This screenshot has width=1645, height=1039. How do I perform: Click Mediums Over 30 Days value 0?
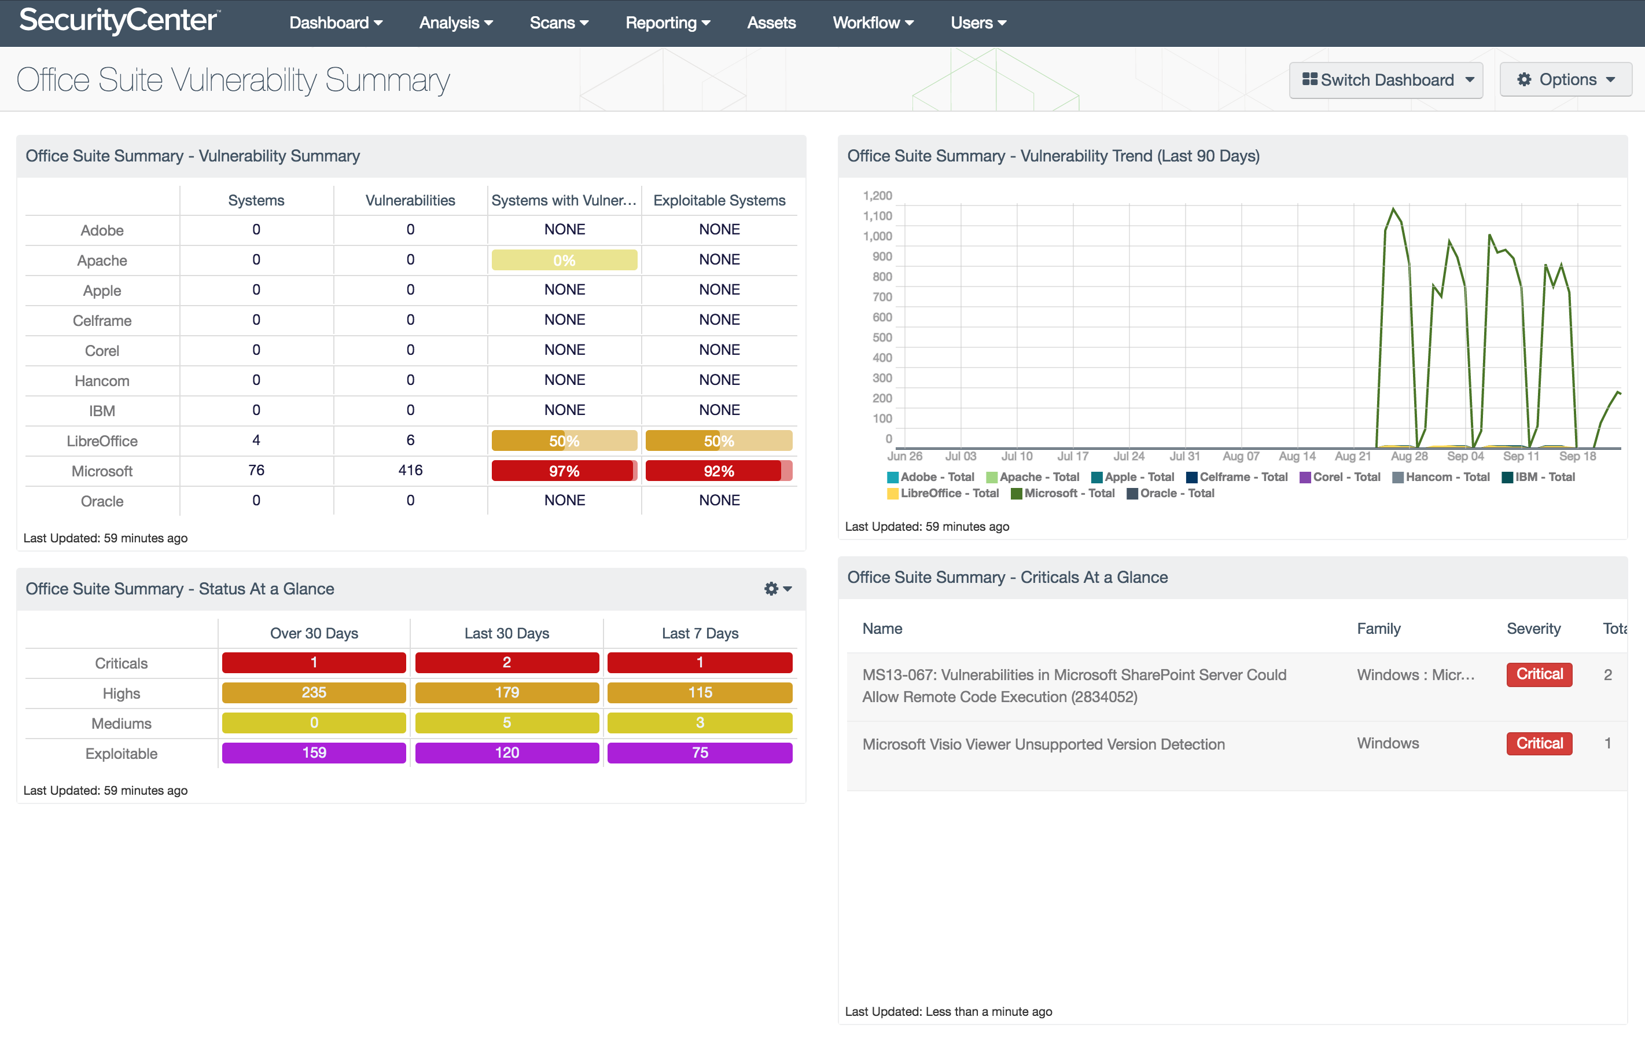tap(314, 722)
